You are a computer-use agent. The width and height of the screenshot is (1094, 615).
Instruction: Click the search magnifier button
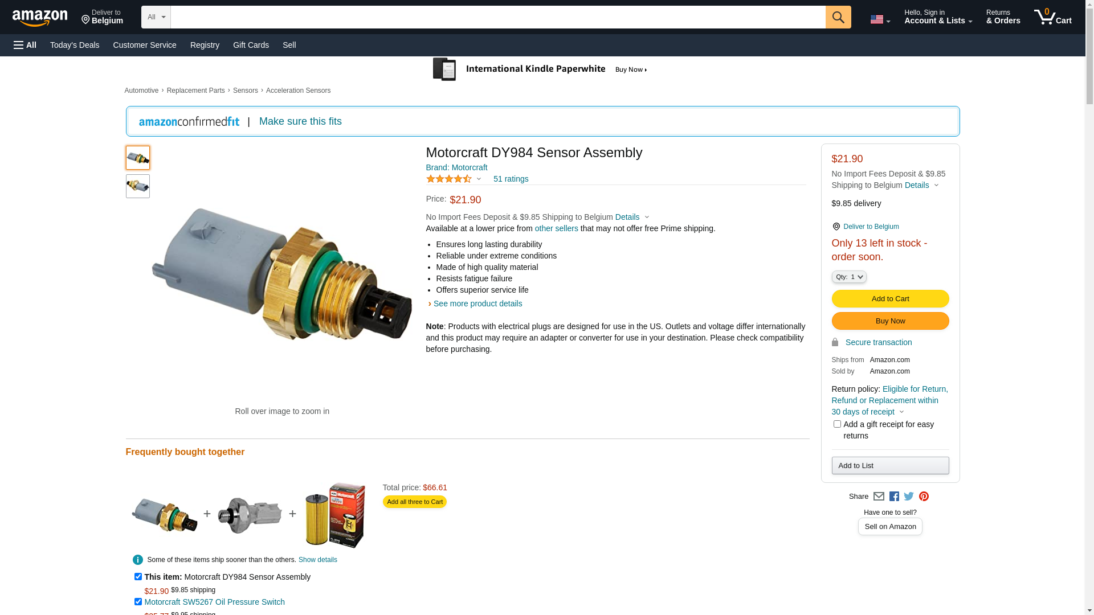pyautogui.click(x=838, y=17)
